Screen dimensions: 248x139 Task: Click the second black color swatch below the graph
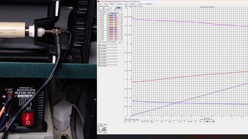coord(214,122)
